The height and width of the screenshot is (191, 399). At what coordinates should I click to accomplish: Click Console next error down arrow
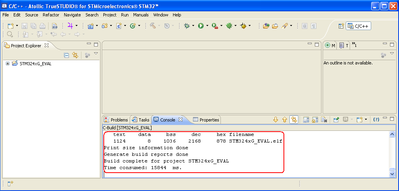[x=276, y=120]
